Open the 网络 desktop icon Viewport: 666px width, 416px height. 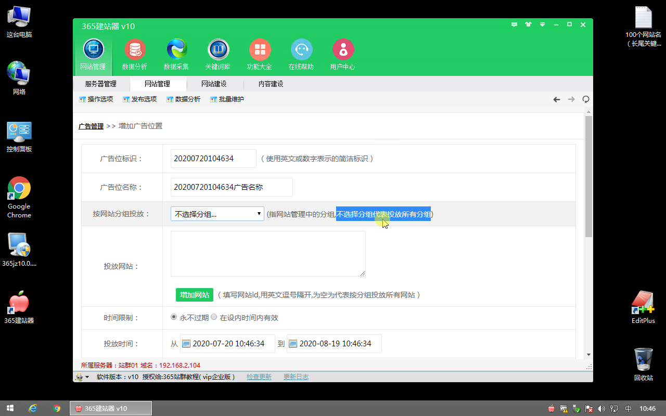19,78
